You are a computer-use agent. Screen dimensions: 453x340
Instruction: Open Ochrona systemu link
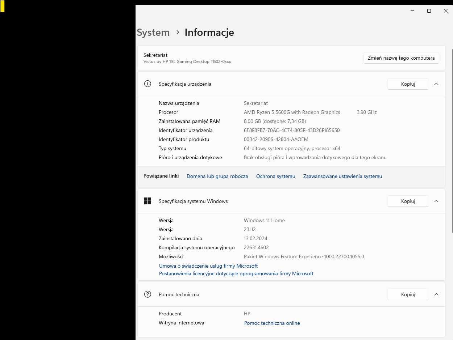coord(275,176)
